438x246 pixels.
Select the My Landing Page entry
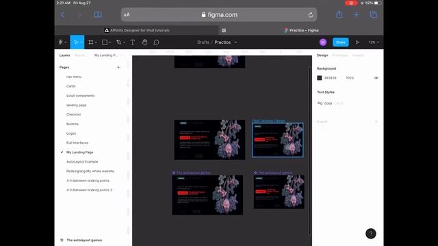pos(79,152)
